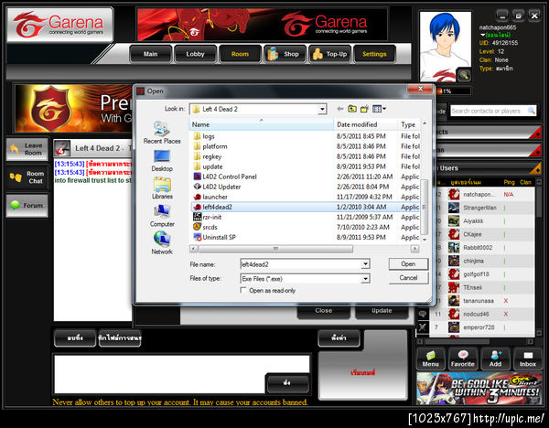Screen dimensions: 549x428
Task: Open the Recent Places shortcut
Action: (x=162, y=133)
